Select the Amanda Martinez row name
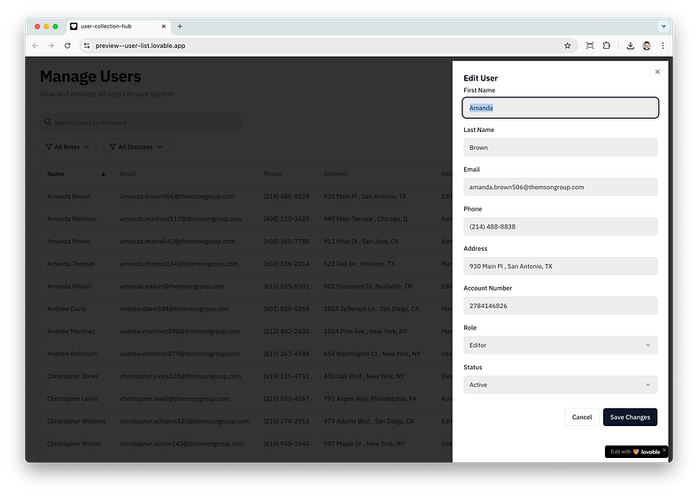The image size is (698, 496). click(72, 219)
